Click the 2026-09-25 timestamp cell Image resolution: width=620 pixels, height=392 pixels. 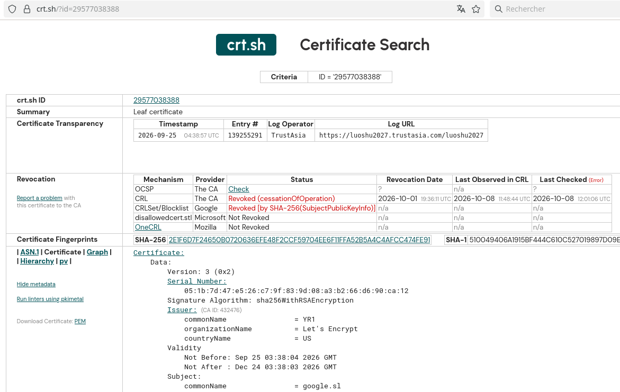[179, 135]
